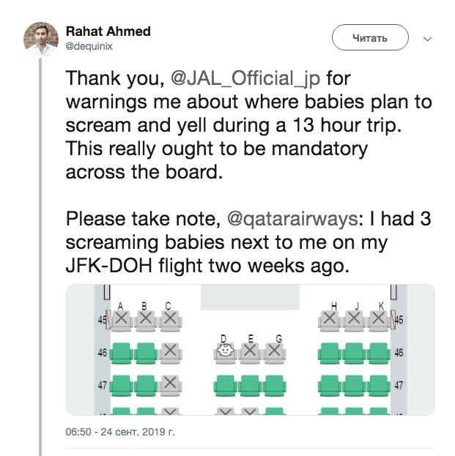Click the crossed-out seat 45H
Image resolution: width=455 pixels, height=456 pixels.
[330, 318]
